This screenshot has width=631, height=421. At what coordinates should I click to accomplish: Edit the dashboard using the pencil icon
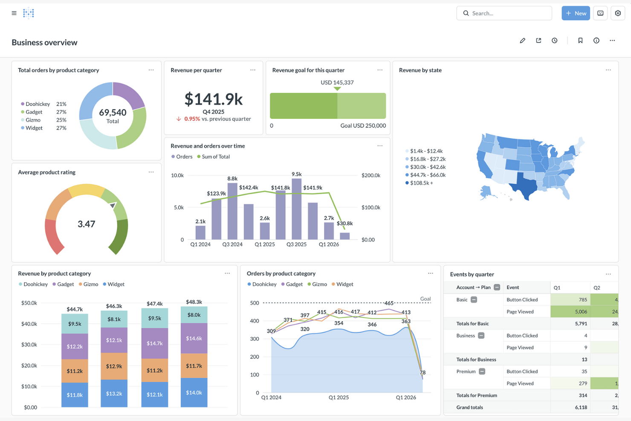click(x=522, y=40)
